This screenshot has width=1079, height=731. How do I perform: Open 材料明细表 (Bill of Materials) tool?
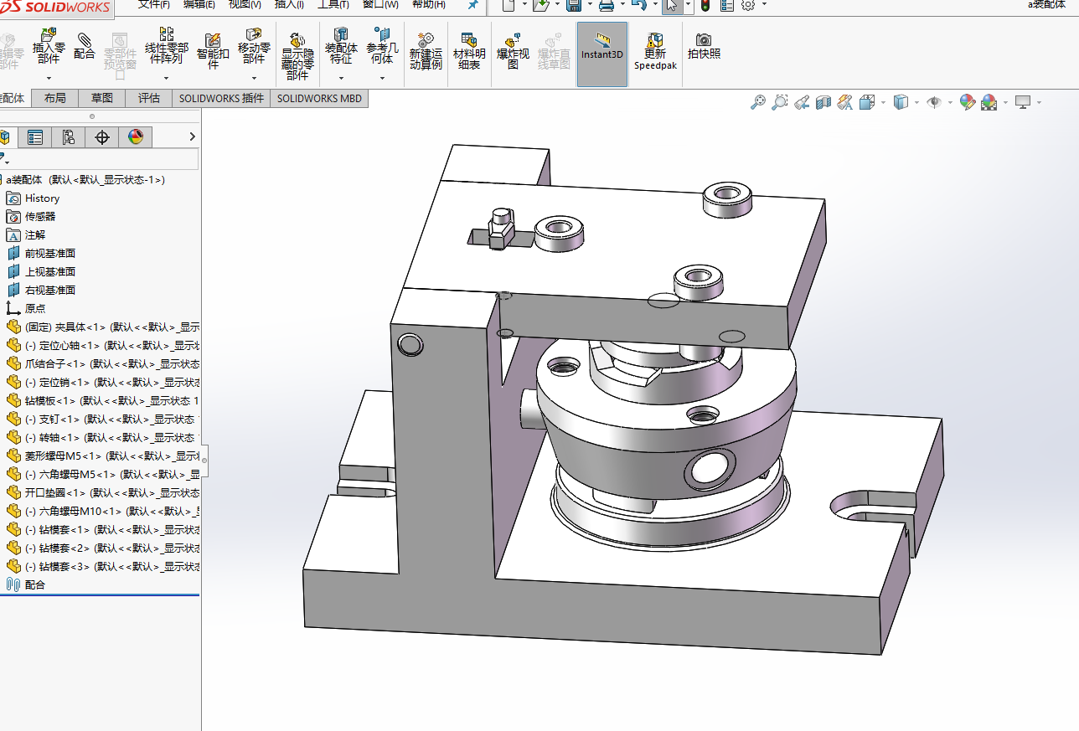coord(469,51)
